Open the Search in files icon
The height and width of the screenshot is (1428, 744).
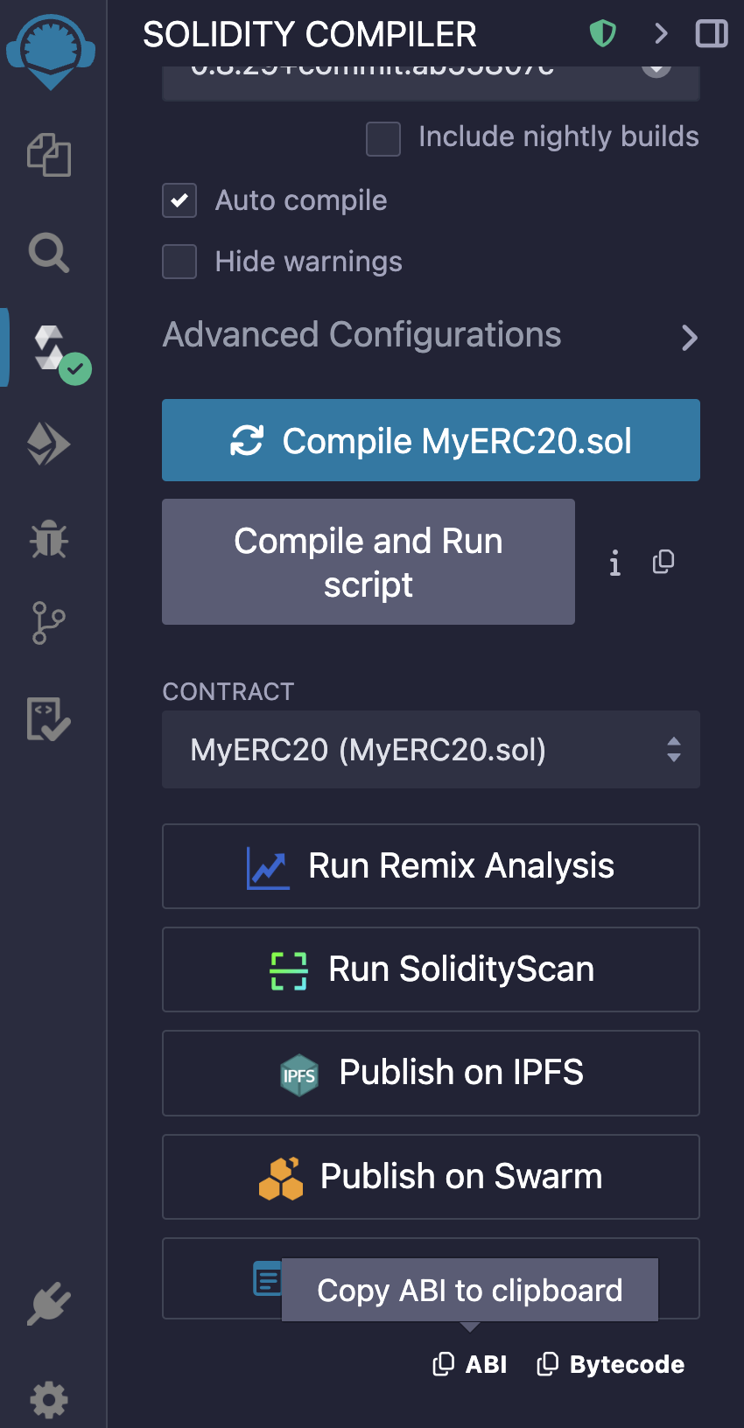point(49,254)
